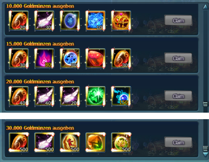Select the white feather icon in 10.000 row
The width and height of the screenshot is (209, 162).
click(44, 21)
